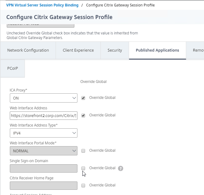
Task: Check Override Global for Citrix Receiver Home Page
Action: [83, 185]
